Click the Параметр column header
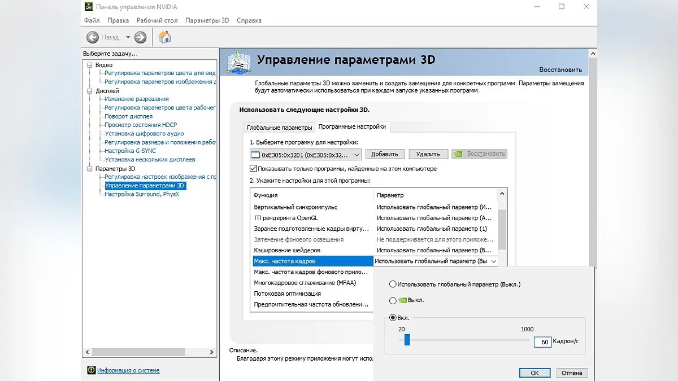The image size is (678, 381). [436, 195]
